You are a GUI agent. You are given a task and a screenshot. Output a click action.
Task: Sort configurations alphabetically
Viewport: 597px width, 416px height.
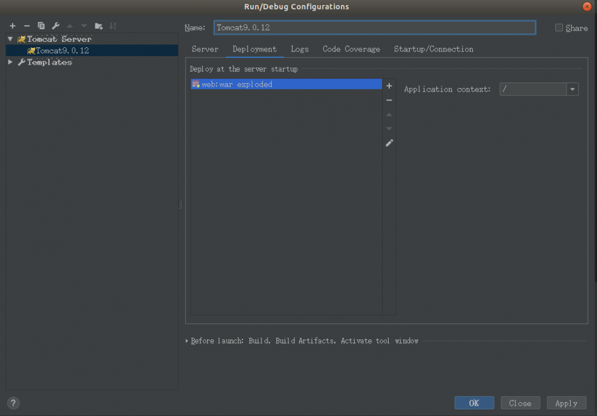[113, 26]
